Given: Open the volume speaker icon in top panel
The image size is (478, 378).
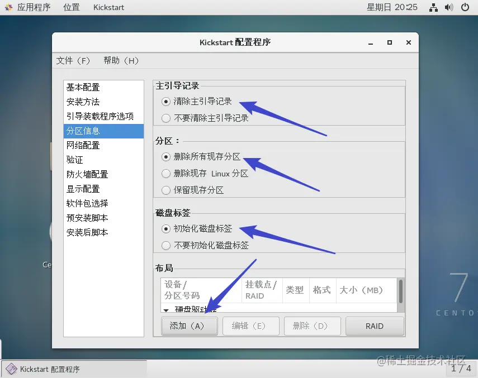Looking at the screenshot, I should [x=449, y=7].
